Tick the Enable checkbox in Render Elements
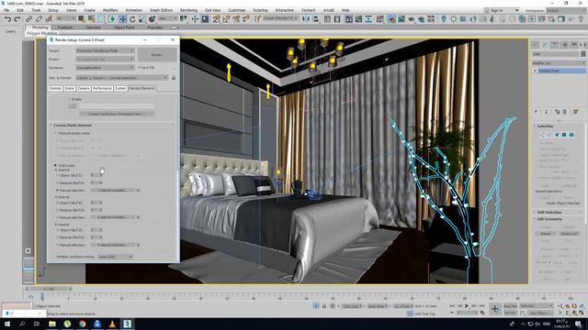Viewport: 588px width, 330px height. click(70, 100)
